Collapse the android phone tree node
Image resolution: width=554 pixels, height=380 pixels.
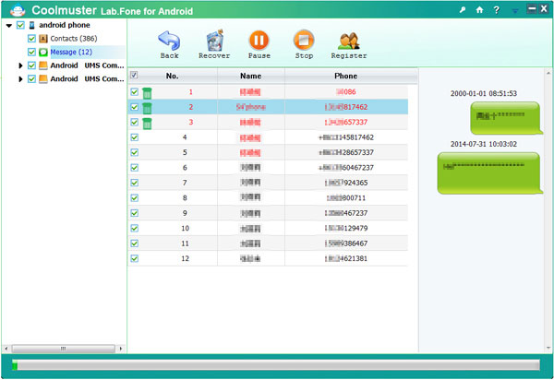[x=8, y=26]
